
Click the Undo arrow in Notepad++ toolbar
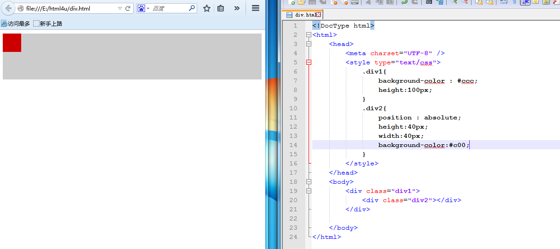404,2
